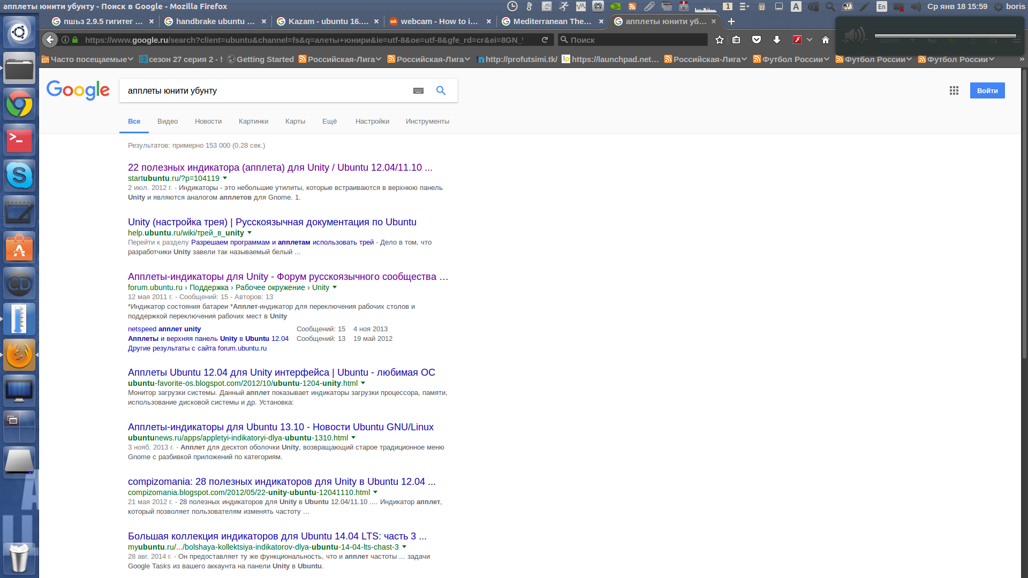This screenshot has height=578, width=1028.
Task: Click the home page icon
Action: pyautogui.click(x=826, y=40)
